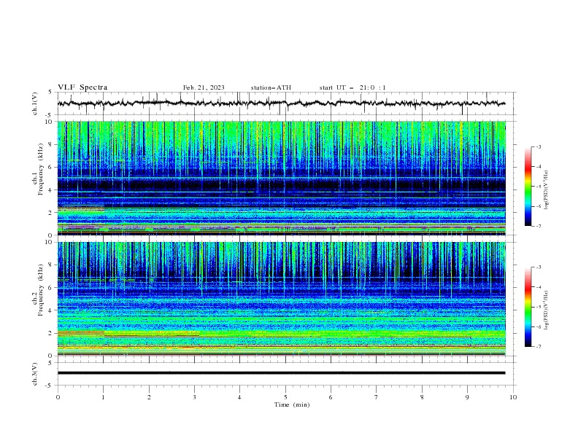Click the ch.1 "Frequency (kHz)" axis label
The height and width of the screenshot is (446, 578).
(x=41, y=169)
